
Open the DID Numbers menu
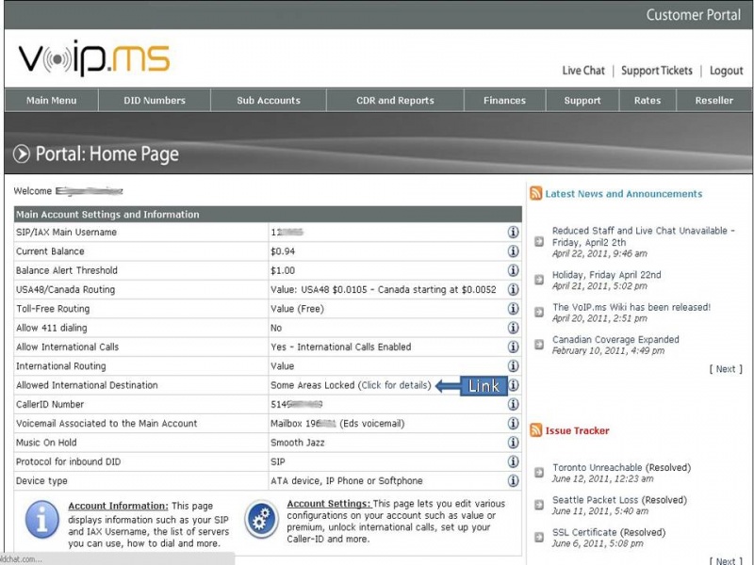(155, 101)
